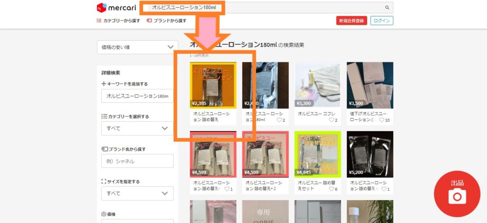Open ブランドから探す menu

pos(166,21)
